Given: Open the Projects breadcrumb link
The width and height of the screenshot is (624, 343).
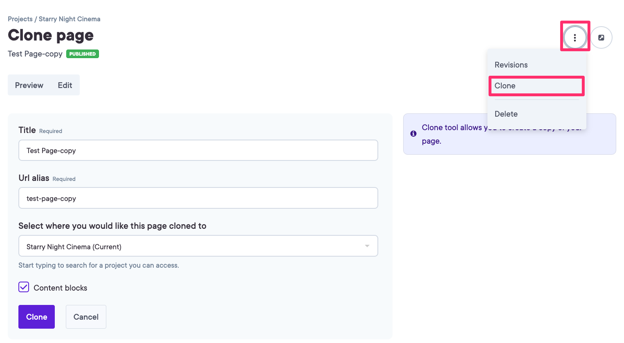Looking at the screenshot, I should pos(20,19).
